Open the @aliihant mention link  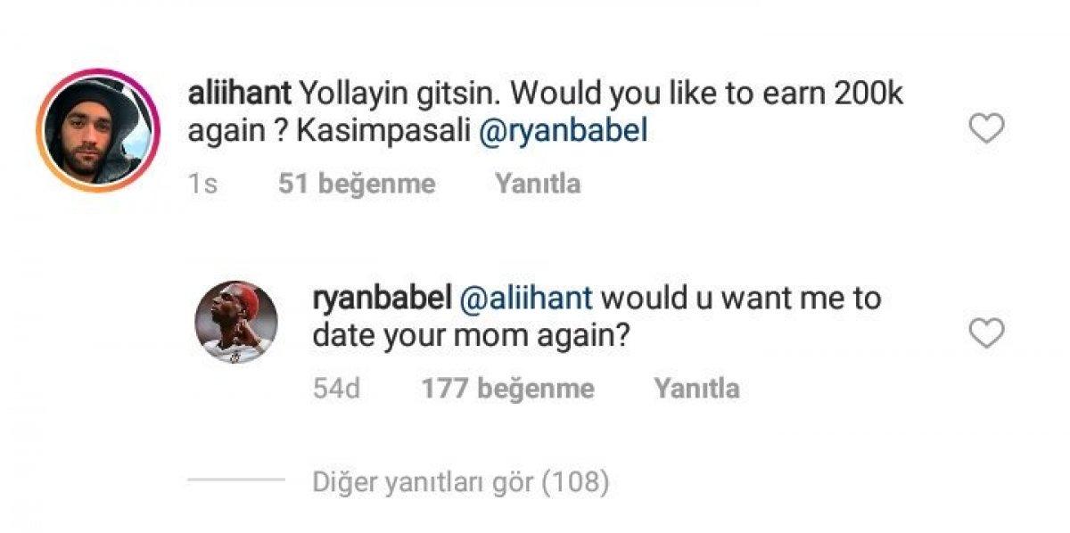point(528,297)
